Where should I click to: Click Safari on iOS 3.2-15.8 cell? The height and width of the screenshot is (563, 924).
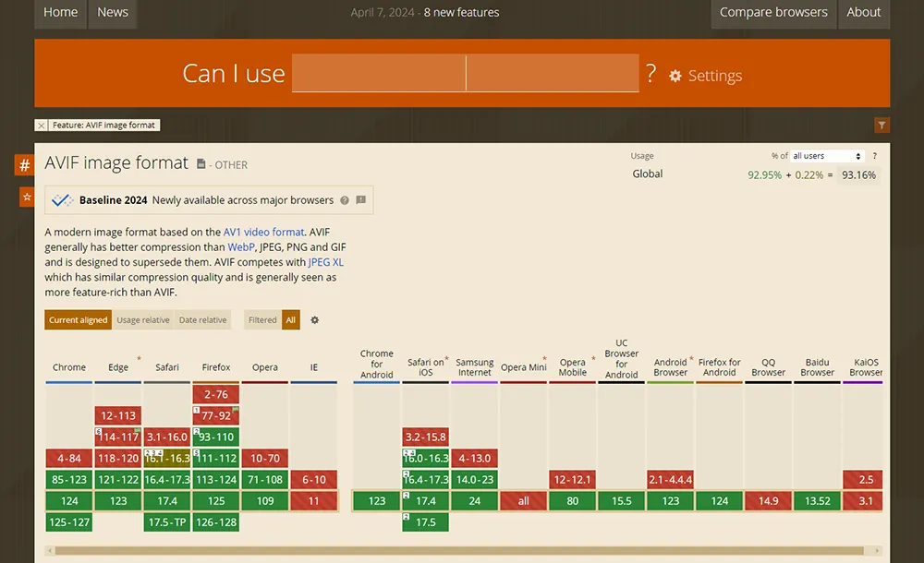[x=425, y=437]
